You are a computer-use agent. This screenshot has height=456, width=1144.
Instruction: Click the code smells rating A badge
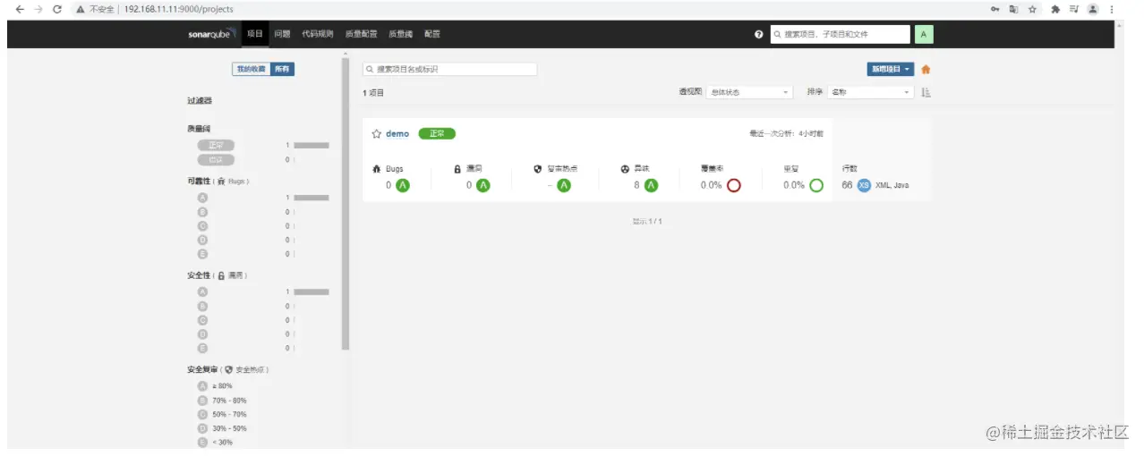[651, 185]
